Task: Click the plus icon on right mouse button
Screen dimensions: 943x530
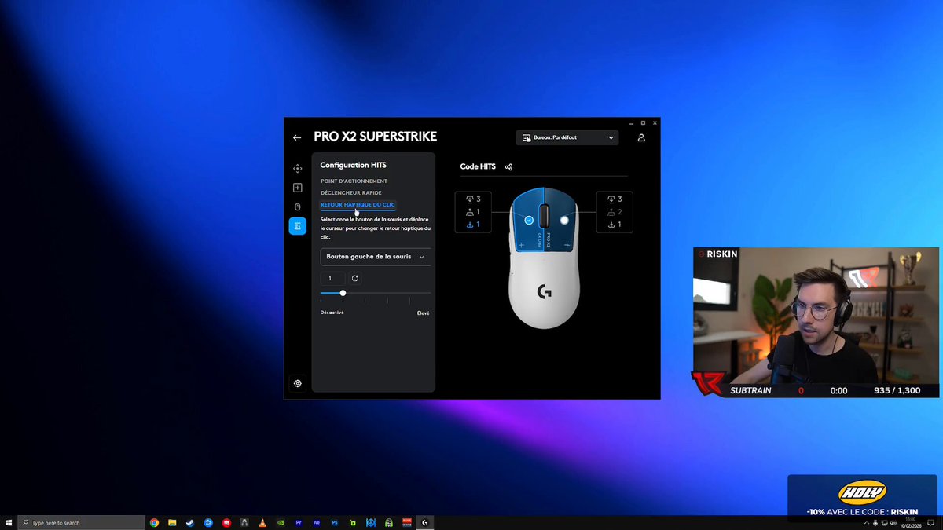Action: coord(567,245)
